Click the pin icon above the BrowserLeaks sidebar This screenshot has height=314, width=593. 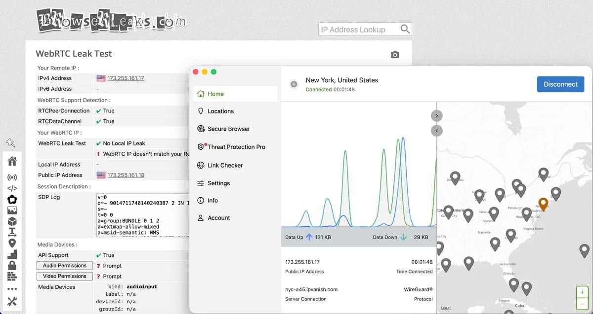[x=10, y=143]
